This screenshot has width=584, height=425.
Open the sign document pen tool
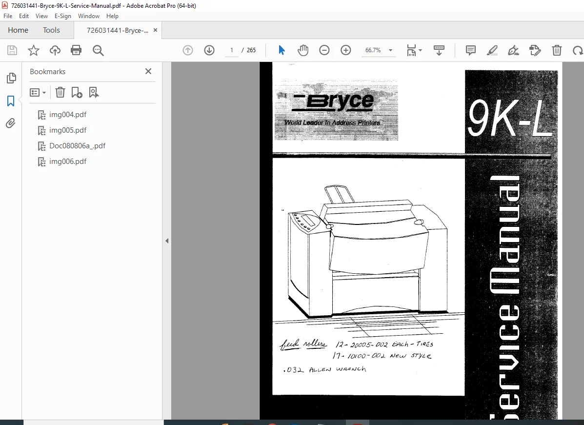(x=514, y=50)
